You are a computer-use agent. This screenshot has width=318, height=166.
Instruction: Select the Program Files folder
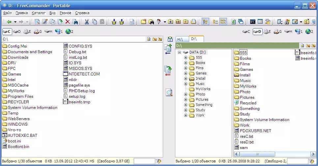pyautogui.click(x=20, y=96)
